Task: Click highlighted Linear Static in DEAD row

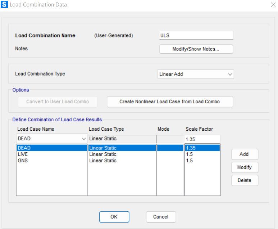Action: (103, 148)
